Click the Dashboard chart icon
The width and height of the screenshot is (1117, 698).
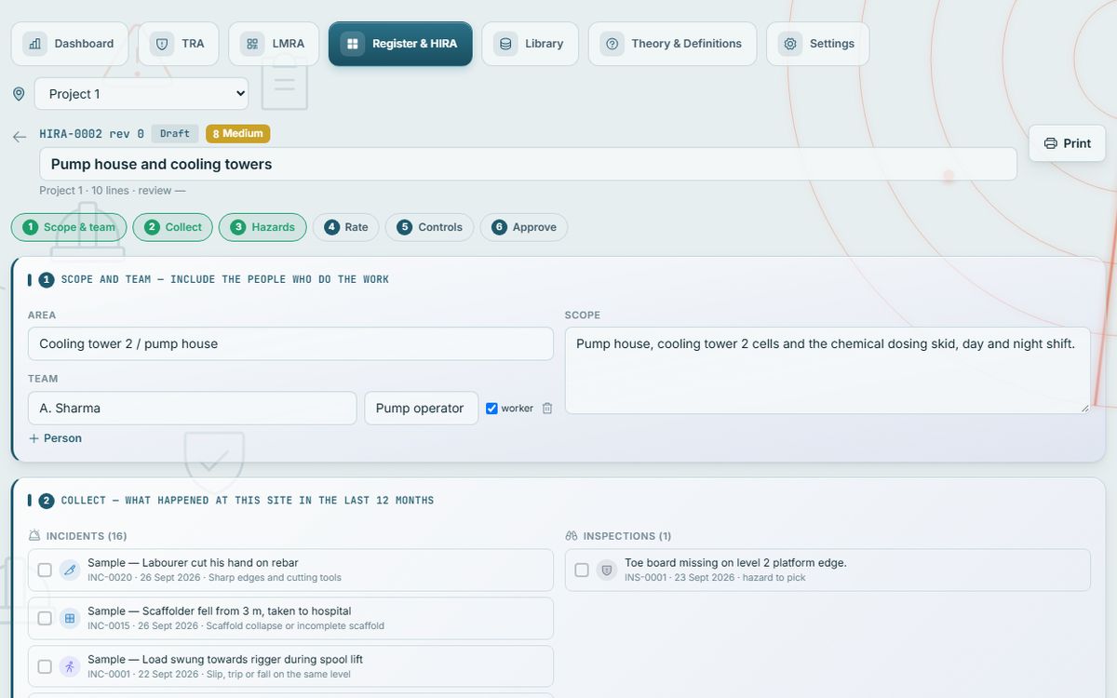[x=35, y=44]
